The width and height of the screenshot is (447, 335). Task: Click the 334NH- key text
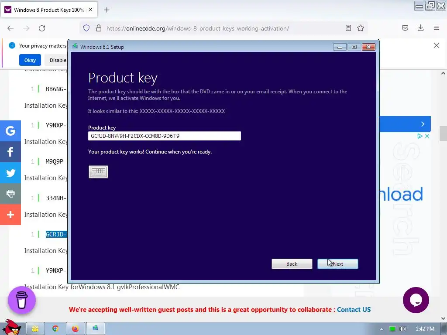[x=56, y=198]
